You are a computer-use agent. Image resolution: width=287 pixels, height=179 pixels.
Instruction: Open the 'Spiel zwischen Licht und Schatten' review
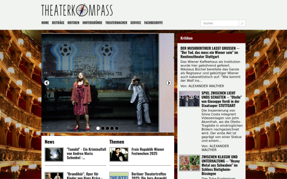[221, 99]
